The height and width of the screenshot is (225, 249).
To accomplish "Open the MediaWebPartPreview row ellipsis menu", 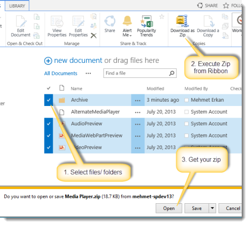I will tap(138, 136).
